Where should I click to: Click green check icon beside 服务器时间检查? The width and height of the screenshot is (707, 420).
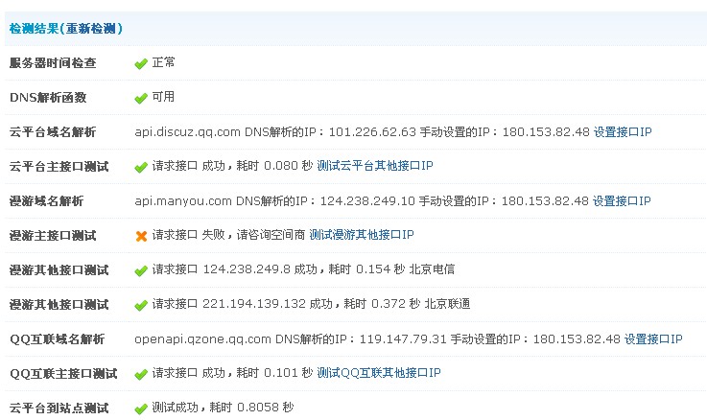click(141, 63)
